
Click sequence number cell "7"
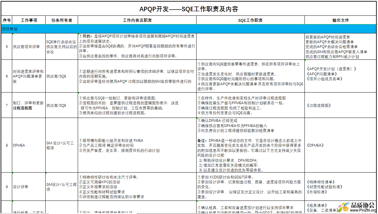[6, 105]
